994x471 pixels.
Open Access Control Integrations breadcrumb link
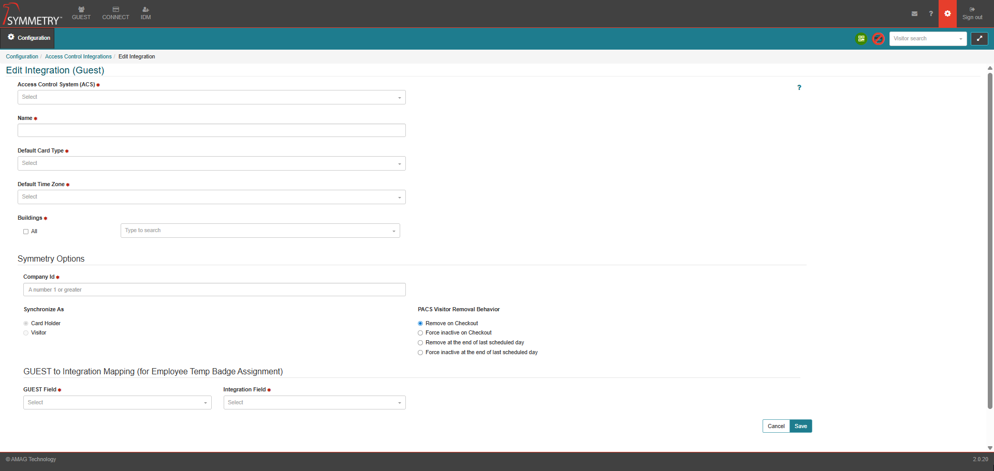pyautogui.click(x=78, y=57)
